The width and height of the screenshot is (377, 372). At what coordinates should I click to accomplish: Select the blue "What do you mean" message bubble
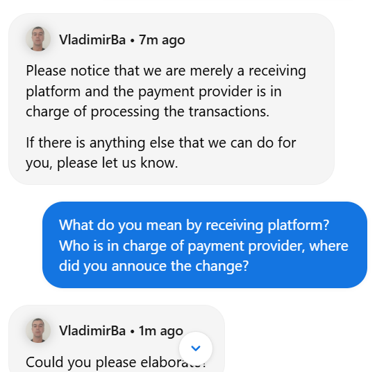tap(205, 245)
